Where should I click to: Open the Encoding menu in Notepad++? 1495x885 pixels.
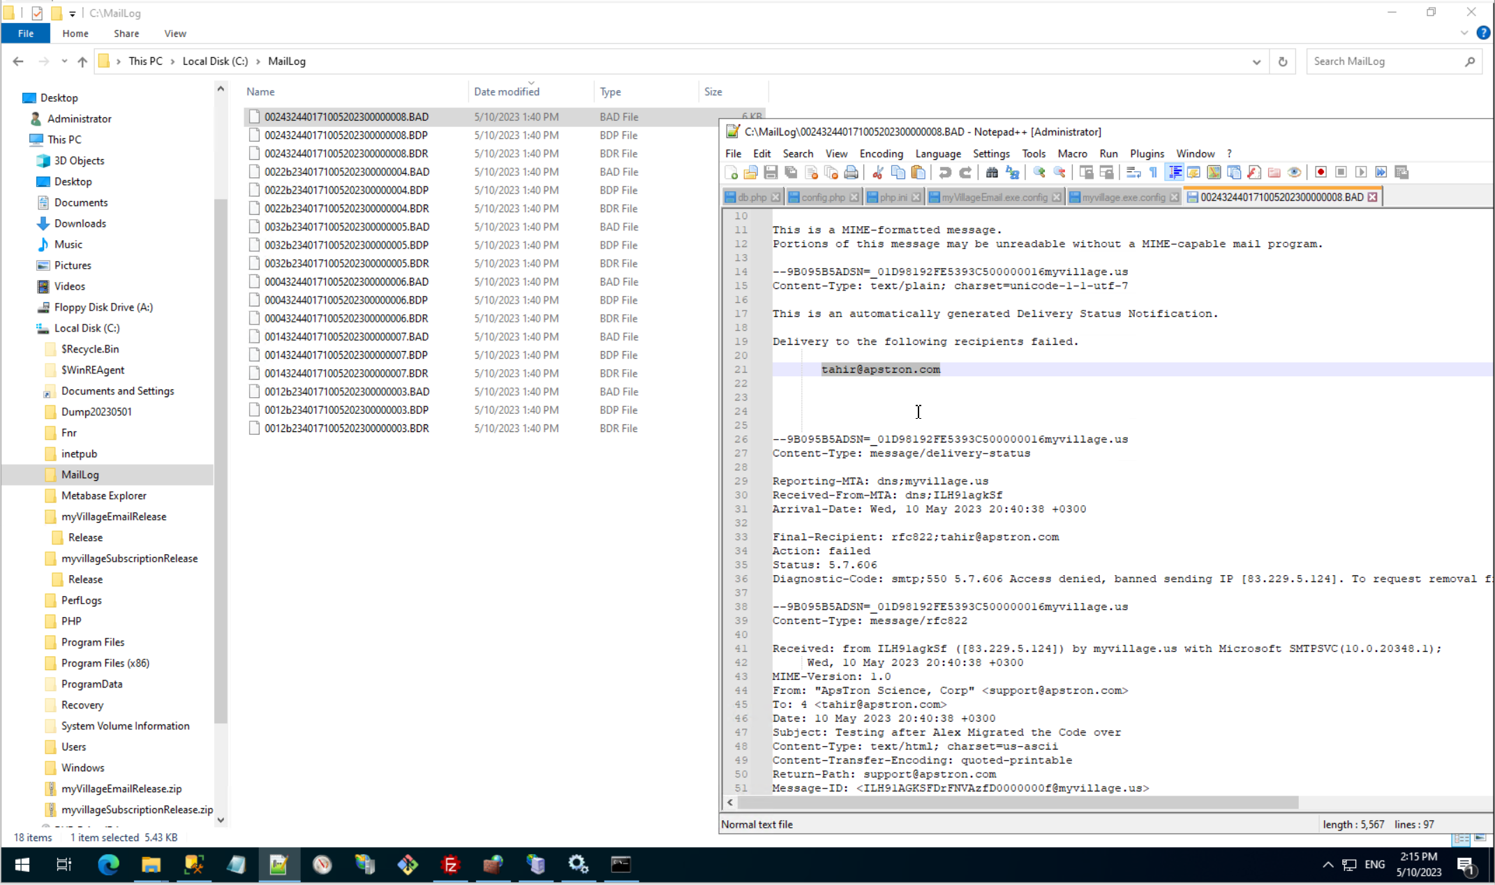click(881, 154)
